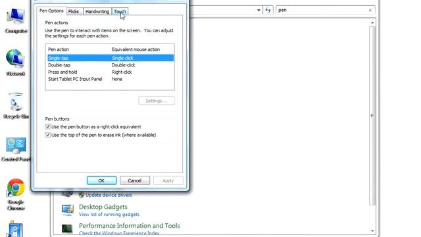The height and width of the screenshot is (237, 421).
Task: Click the Desktop Gadgets icon
Action: pyautogui.click(x=67, y=210)
